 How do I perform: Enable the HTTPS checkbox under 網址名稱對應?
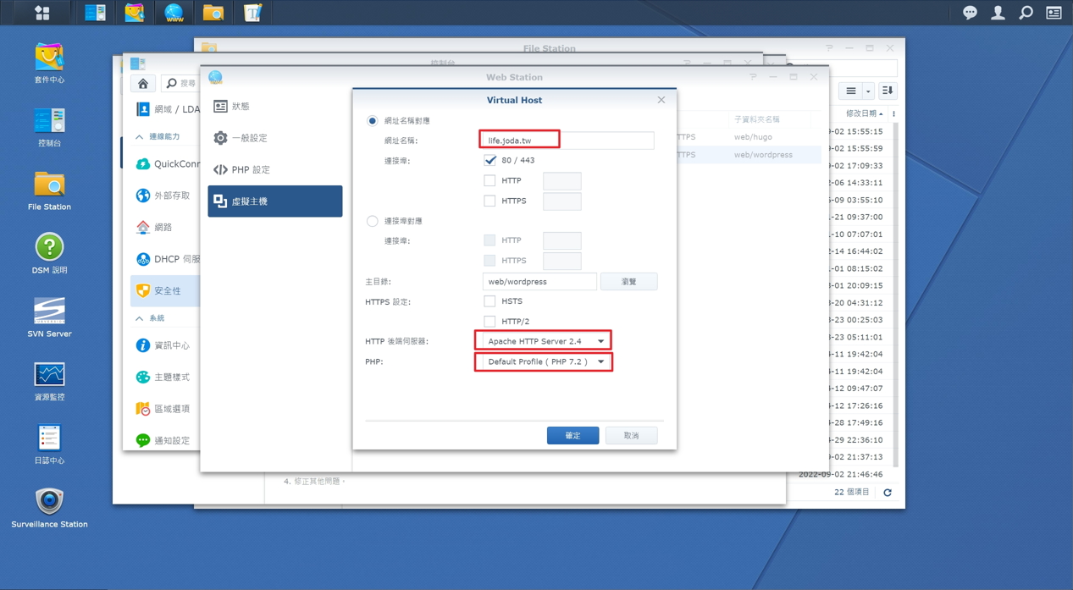click(x=489, y=201)
